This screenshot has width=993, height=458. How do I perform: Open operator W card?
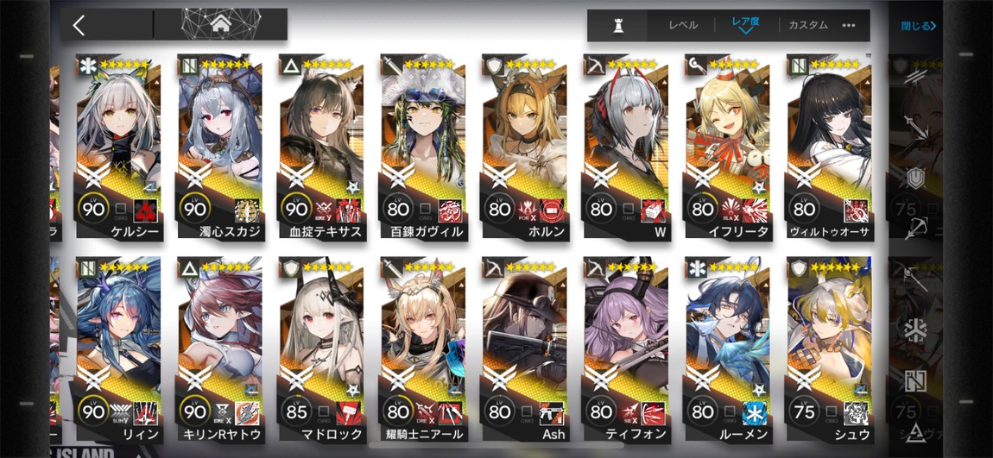pyautogui.click(x=625, y=148)
